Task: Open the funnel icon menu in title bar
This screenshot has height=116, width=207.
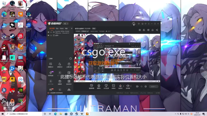Action: [x=145, y=24]
